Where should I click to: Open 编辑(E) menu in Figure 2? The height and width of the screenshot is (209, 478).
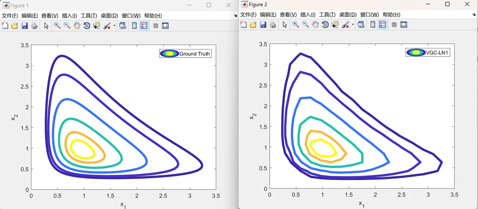268,15
